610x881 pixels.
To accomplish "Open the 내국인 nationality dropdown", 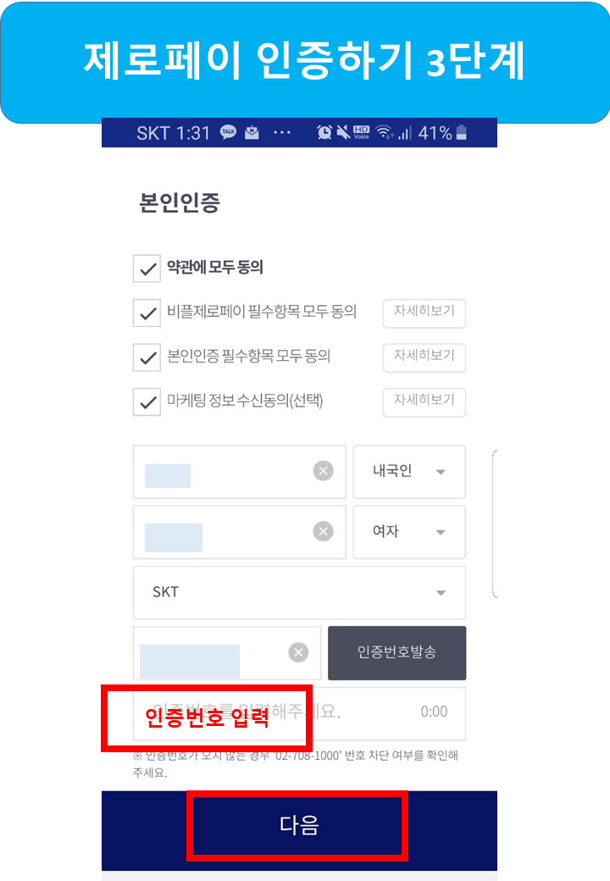I will coord(409,471).
